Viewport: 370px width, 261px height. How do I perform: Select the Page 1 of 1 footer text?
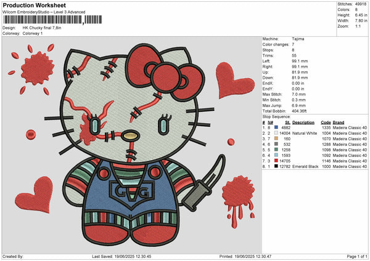357,256
